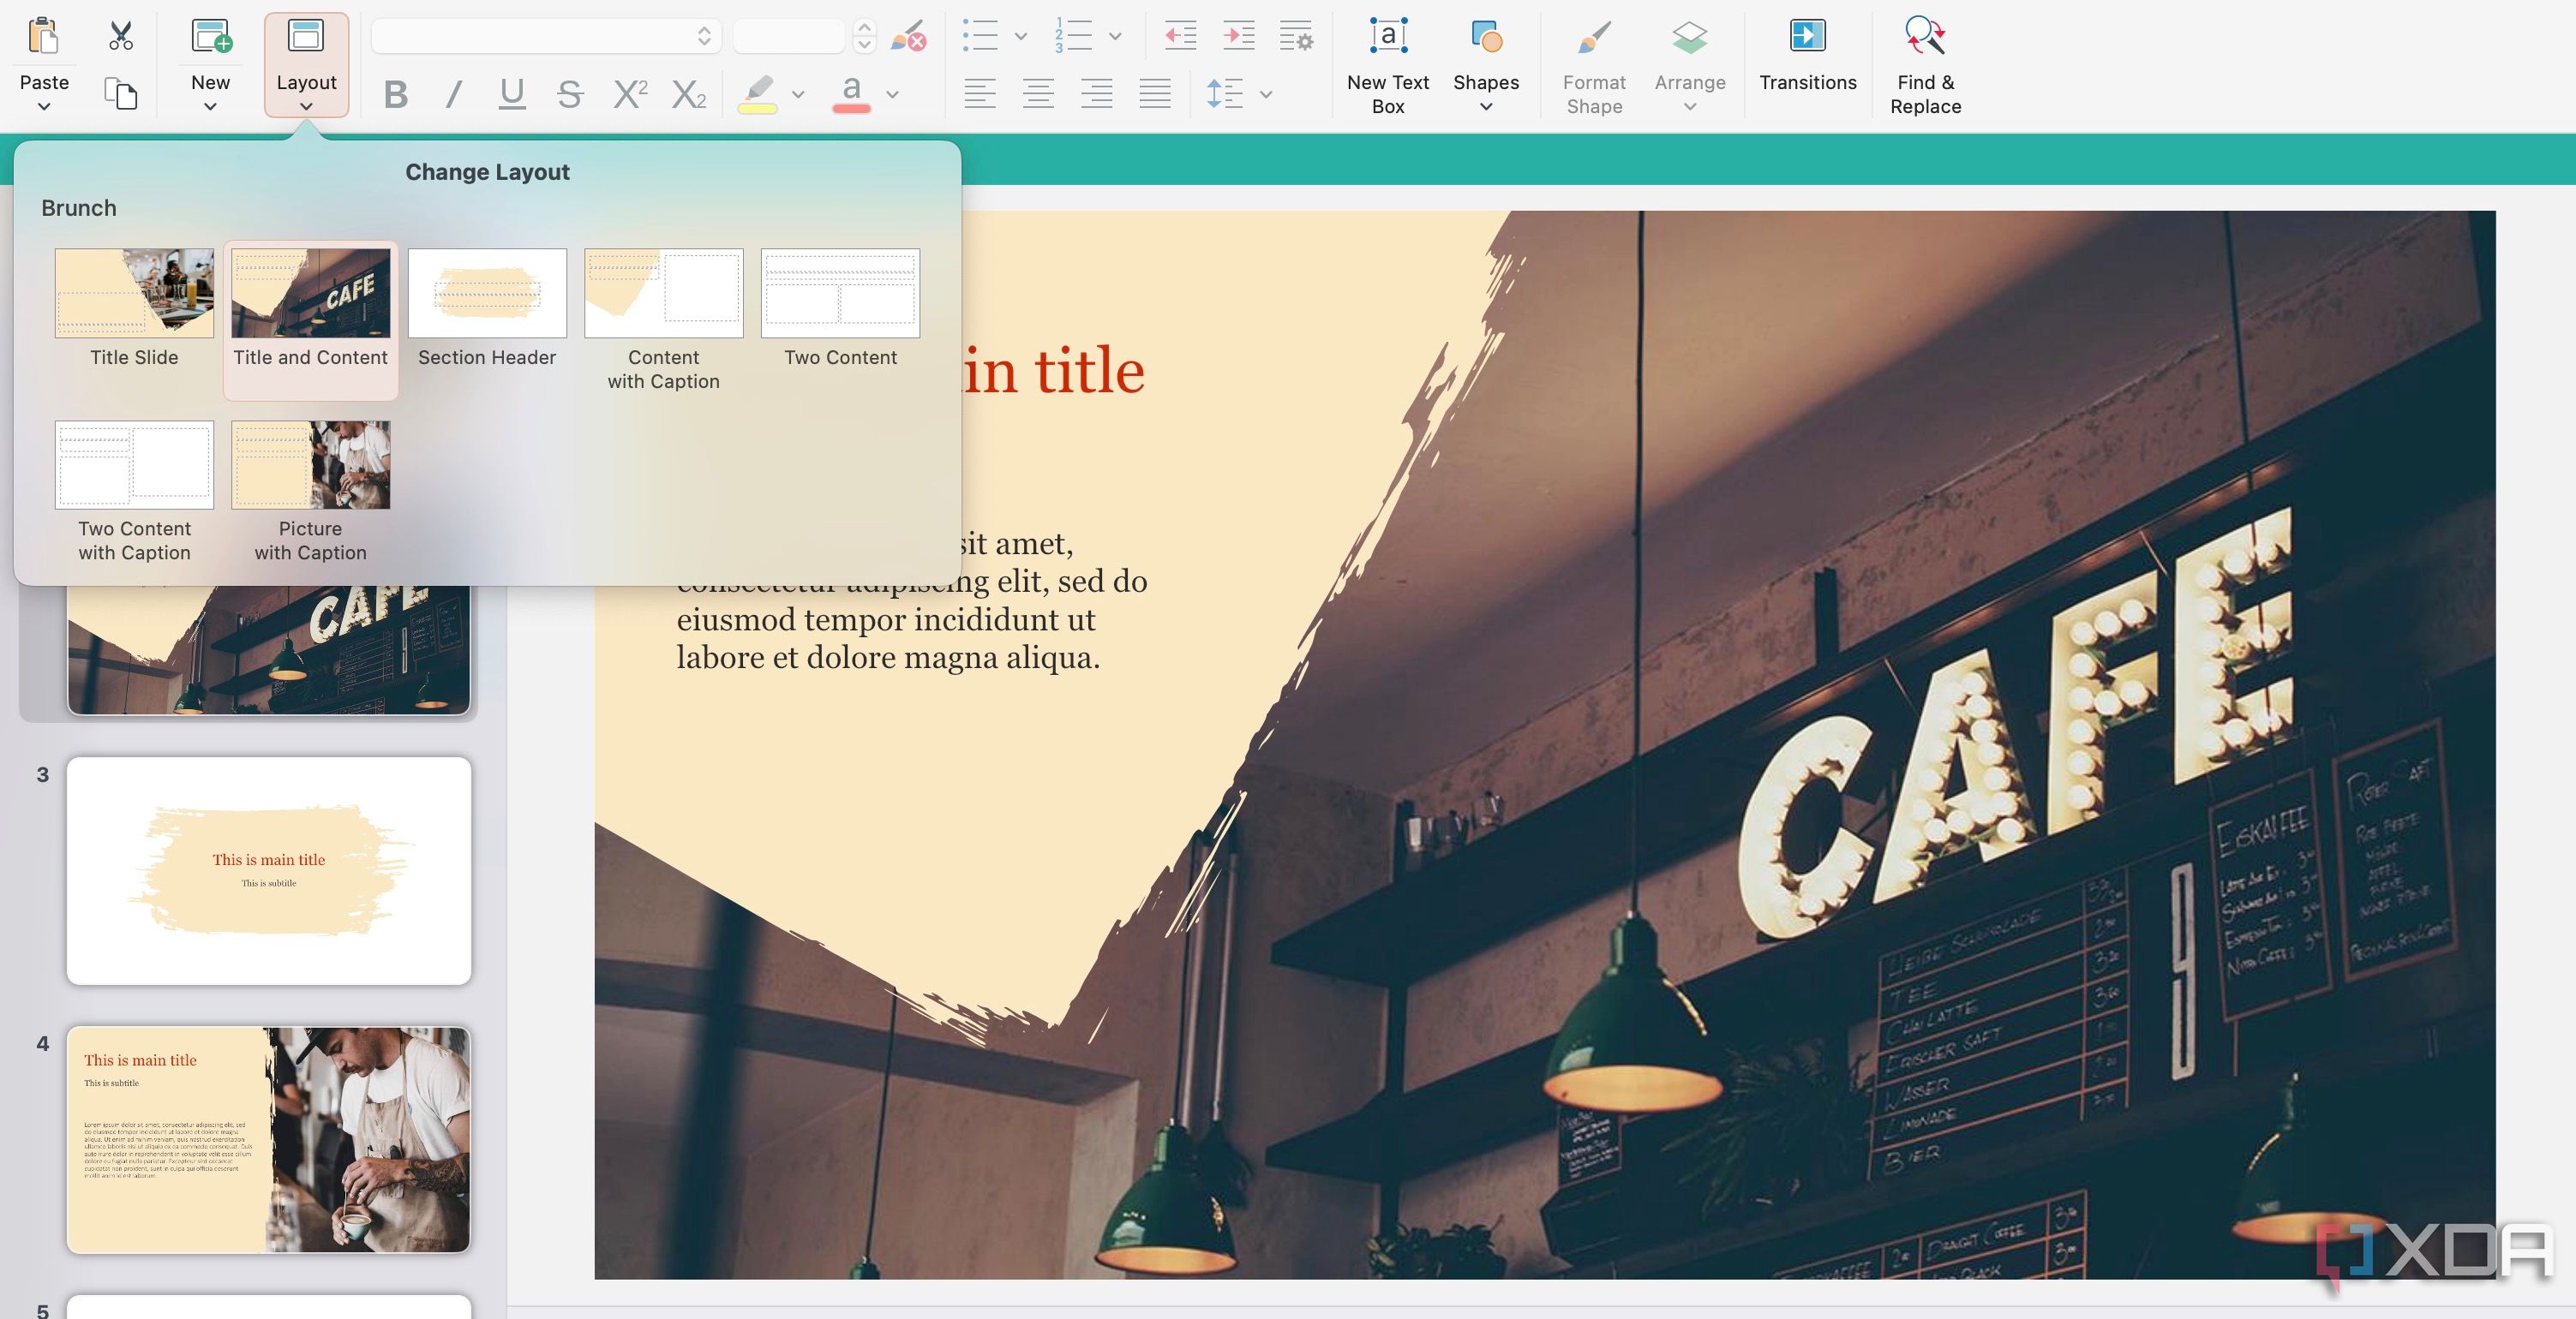Select slide 4 thumbnail in sidebar
This screenshot has height=1319, width=2576.
269,1139
